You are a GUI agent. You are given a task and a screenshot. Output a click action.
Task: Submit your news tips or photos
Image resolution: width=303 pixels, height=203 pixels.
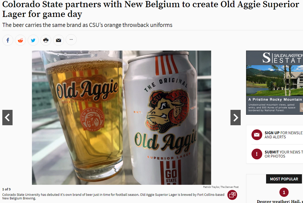[284, 154]
